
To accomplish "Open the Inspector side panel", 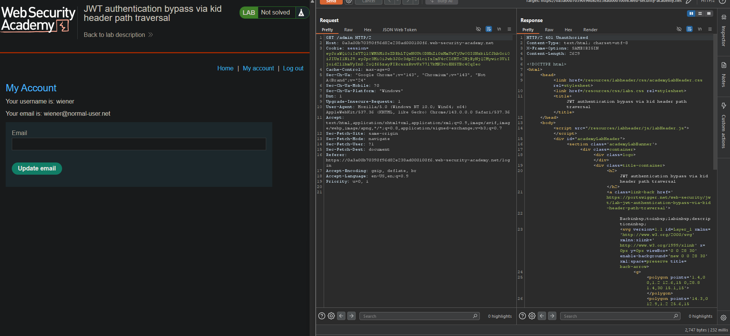I will point(724,31).
